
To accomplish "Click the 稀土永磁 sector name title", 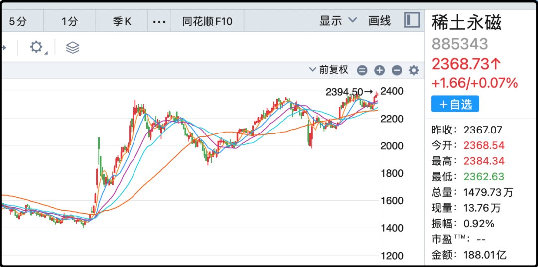I will click(x=466, y=22).
